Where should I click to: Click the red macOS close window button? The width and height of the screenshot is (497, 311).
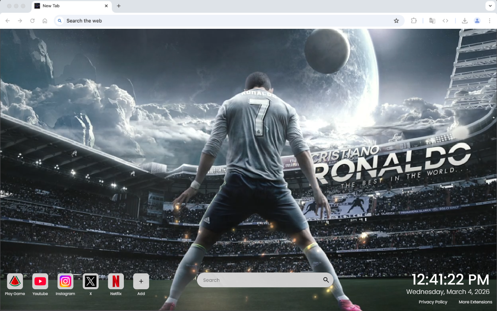(9, 6)
